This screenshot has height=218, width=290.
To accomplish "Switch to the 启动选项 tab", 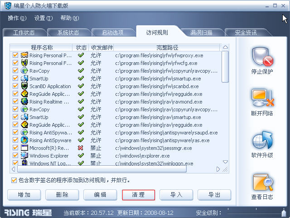I will pos(112,33).
